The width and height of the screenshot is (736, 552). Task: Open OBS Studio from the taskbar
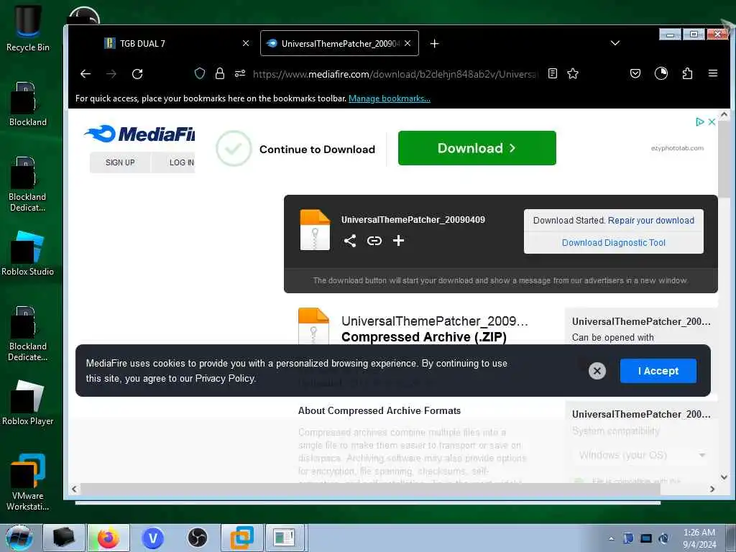(198, 538)
